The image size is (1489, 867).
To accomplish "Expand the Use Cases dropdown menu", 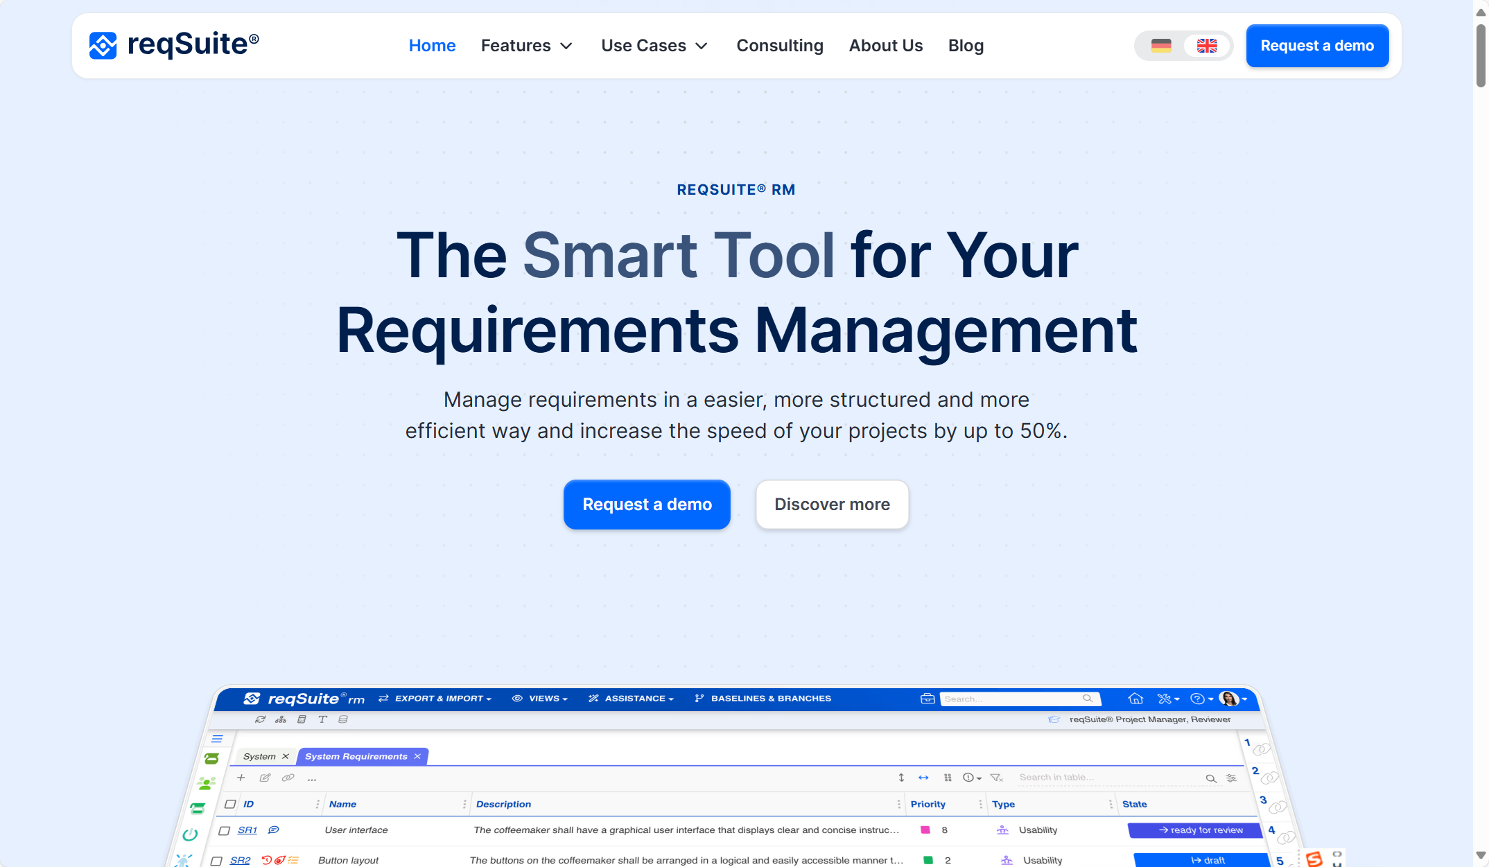I will click(654, 46).
